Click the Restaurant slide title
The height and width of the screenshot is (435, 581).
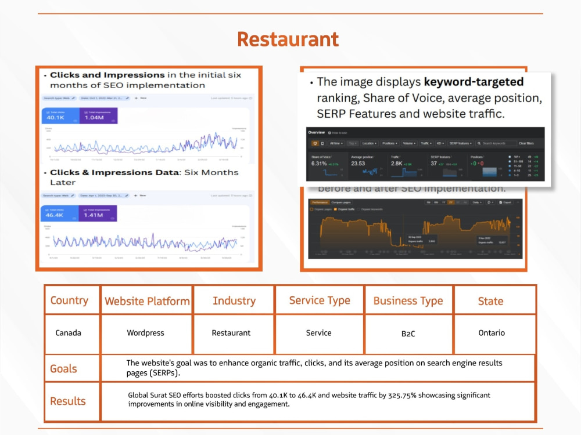[x=288, y=39]
